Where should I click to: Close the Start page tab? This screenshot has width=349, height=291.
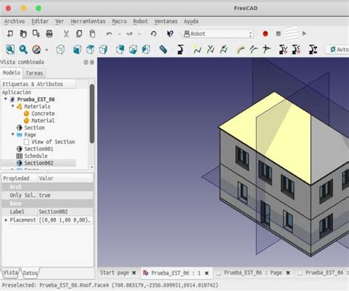coord(134,273)
